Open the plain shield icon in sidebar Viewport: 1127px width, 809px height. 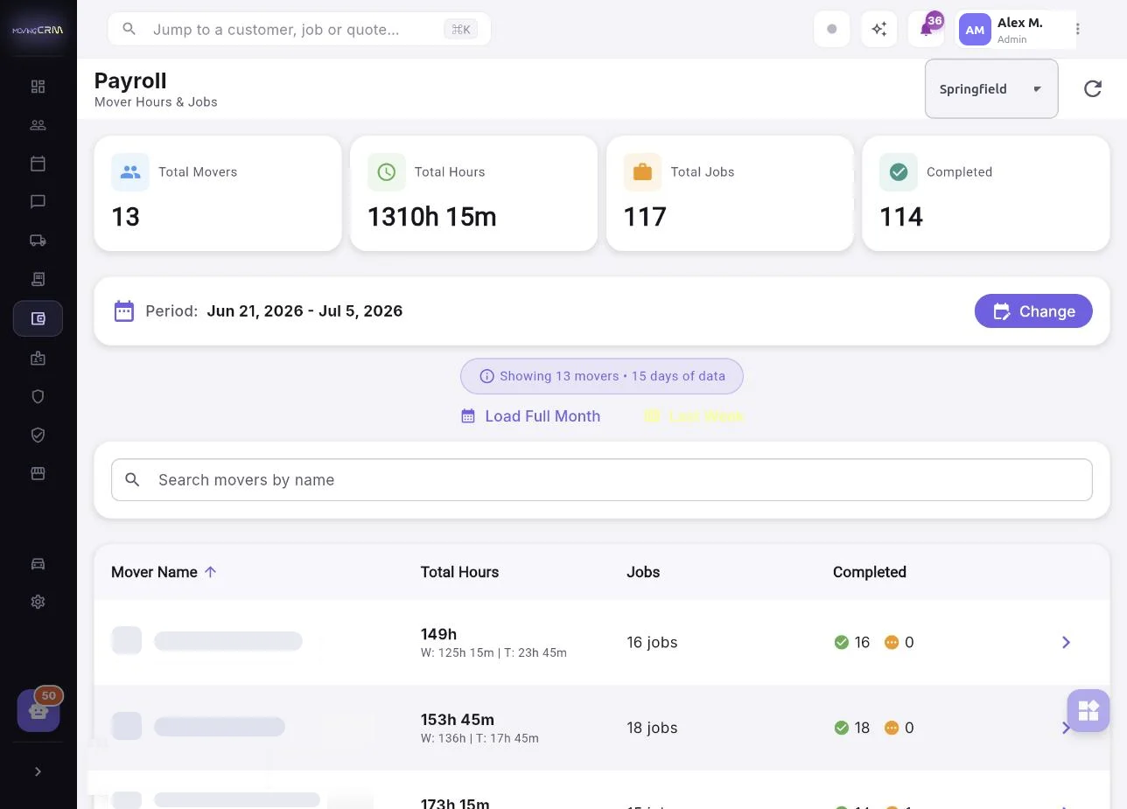[x=38, y=396]
